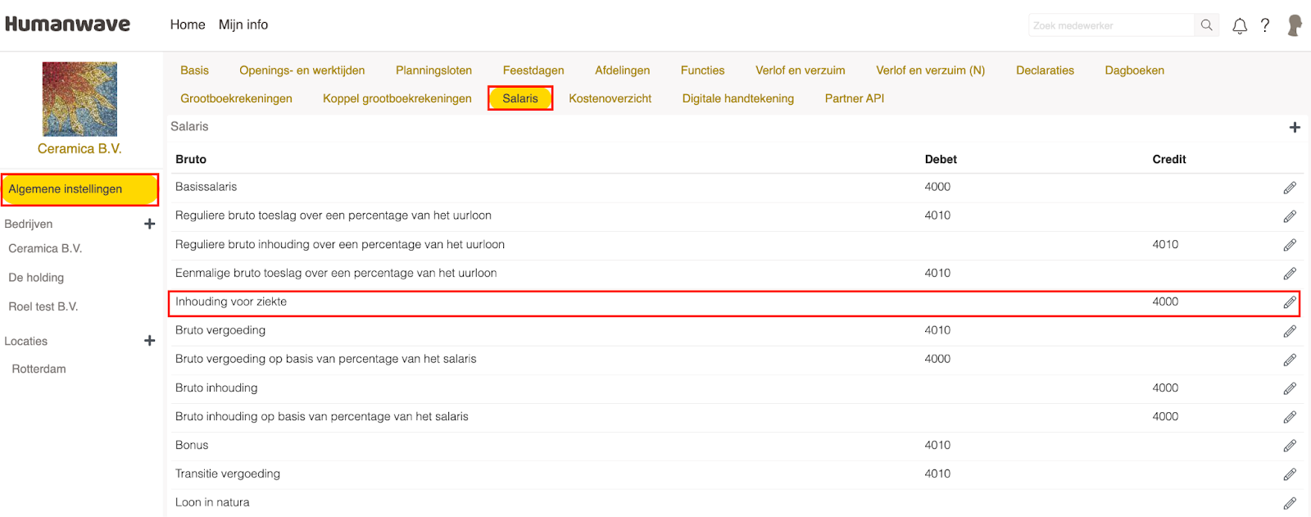Click the Debet column header
This screenshot has width=1311, height=517.
click(x=941, y=159)
